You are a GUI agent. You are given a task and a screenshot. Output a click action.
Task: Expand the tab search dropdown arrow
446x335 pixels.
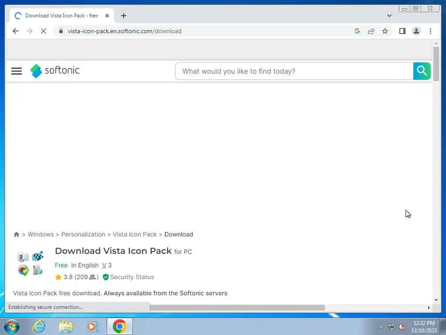point(389,16)
